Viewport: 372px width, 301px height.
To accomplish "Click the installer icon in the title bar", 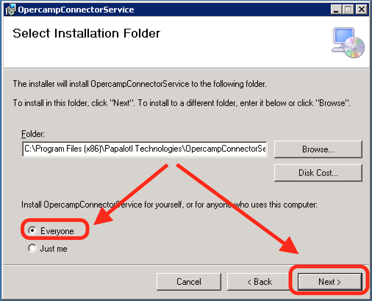I will pyautogui.click(x=11, y=10).
